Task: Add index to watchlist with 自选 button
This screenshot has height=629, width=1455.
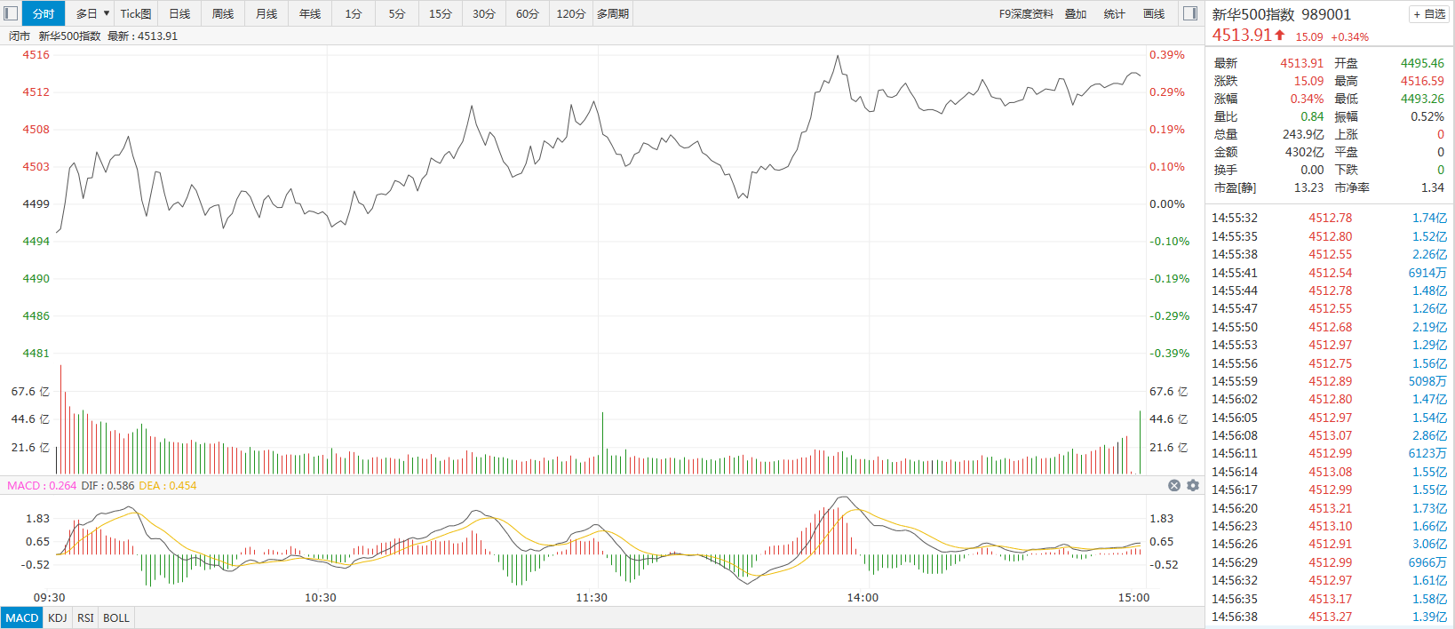Action: pyautogui.click(x=1429, y=14)
